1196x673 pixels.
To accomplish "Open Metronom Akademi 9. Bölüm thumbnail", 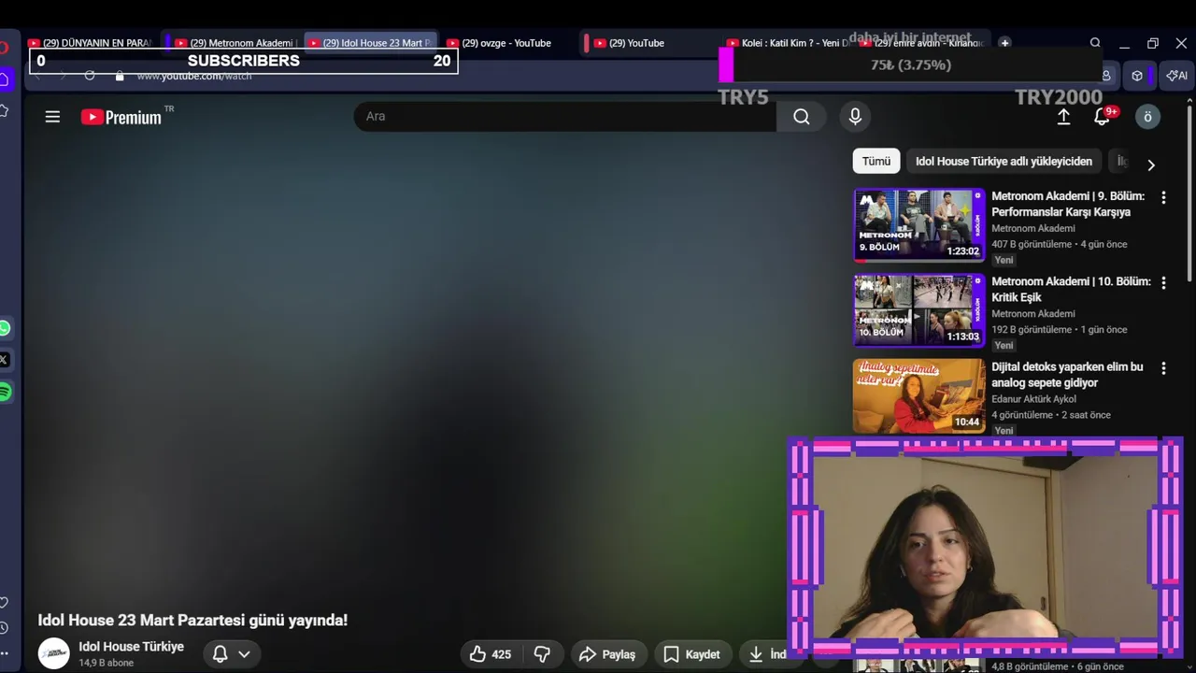I will [919, 224].
